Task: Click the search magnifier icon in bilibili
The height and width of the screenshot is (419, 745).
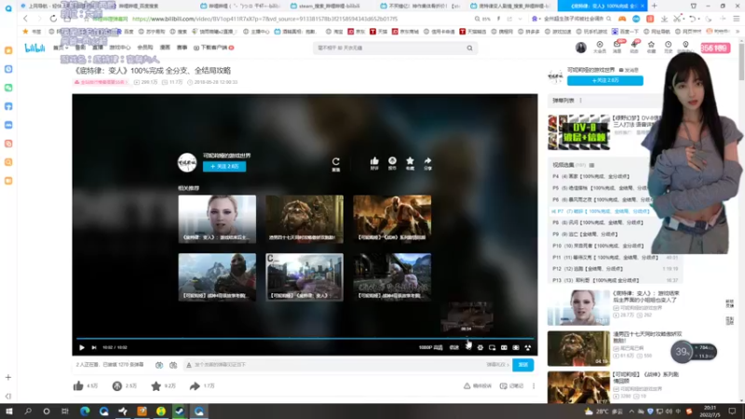Action: pos(469,48)
